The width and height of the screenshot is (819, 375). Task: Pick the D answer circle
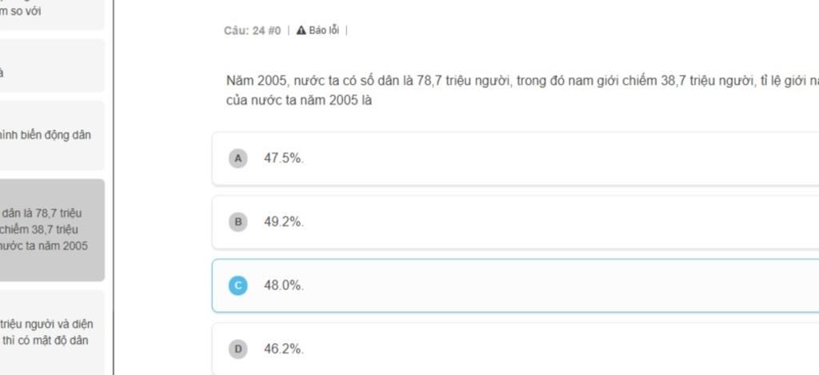238,349
